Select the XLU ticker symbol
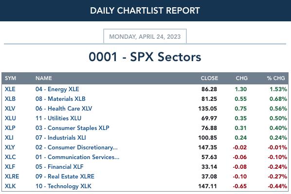The image size is (291, 194). pyautogui.click(x=10, y=118)
